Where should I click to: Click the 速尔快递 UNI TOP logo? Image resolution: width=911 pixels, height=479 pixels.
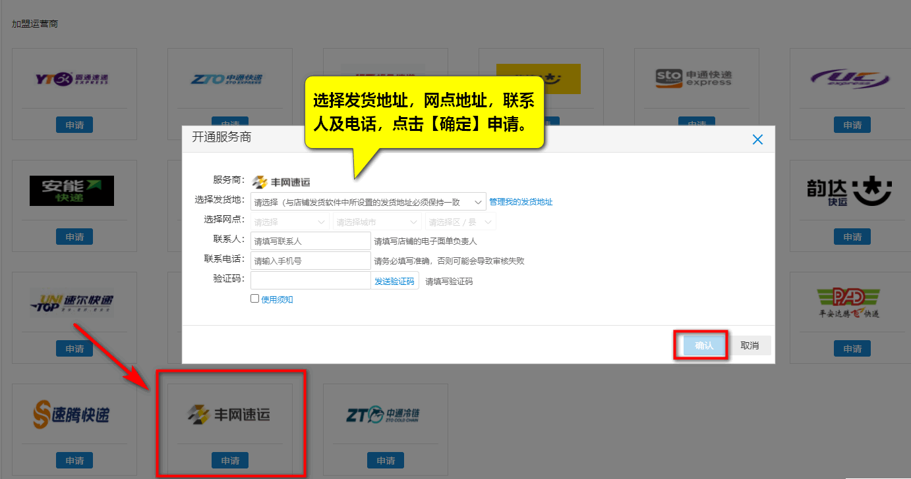tap(71, 303)
